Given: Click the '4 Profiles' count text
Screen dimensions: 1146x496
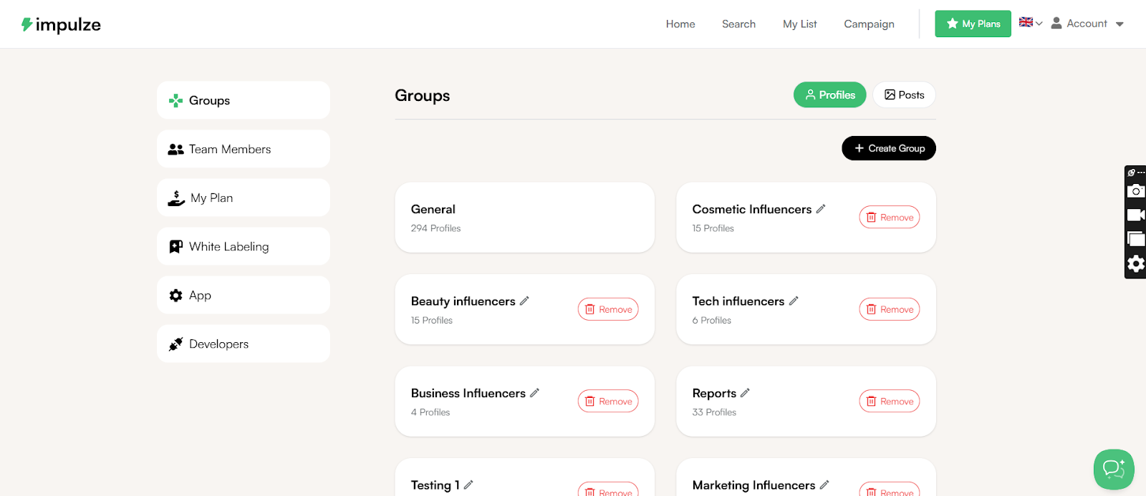Looking at the screenshot, I should pos(430,412).
